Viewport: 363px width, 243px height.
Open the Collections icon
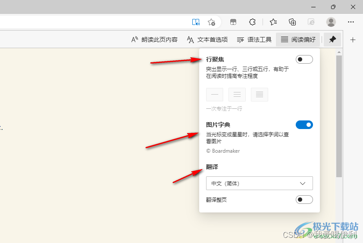click(x=292, y=22)
